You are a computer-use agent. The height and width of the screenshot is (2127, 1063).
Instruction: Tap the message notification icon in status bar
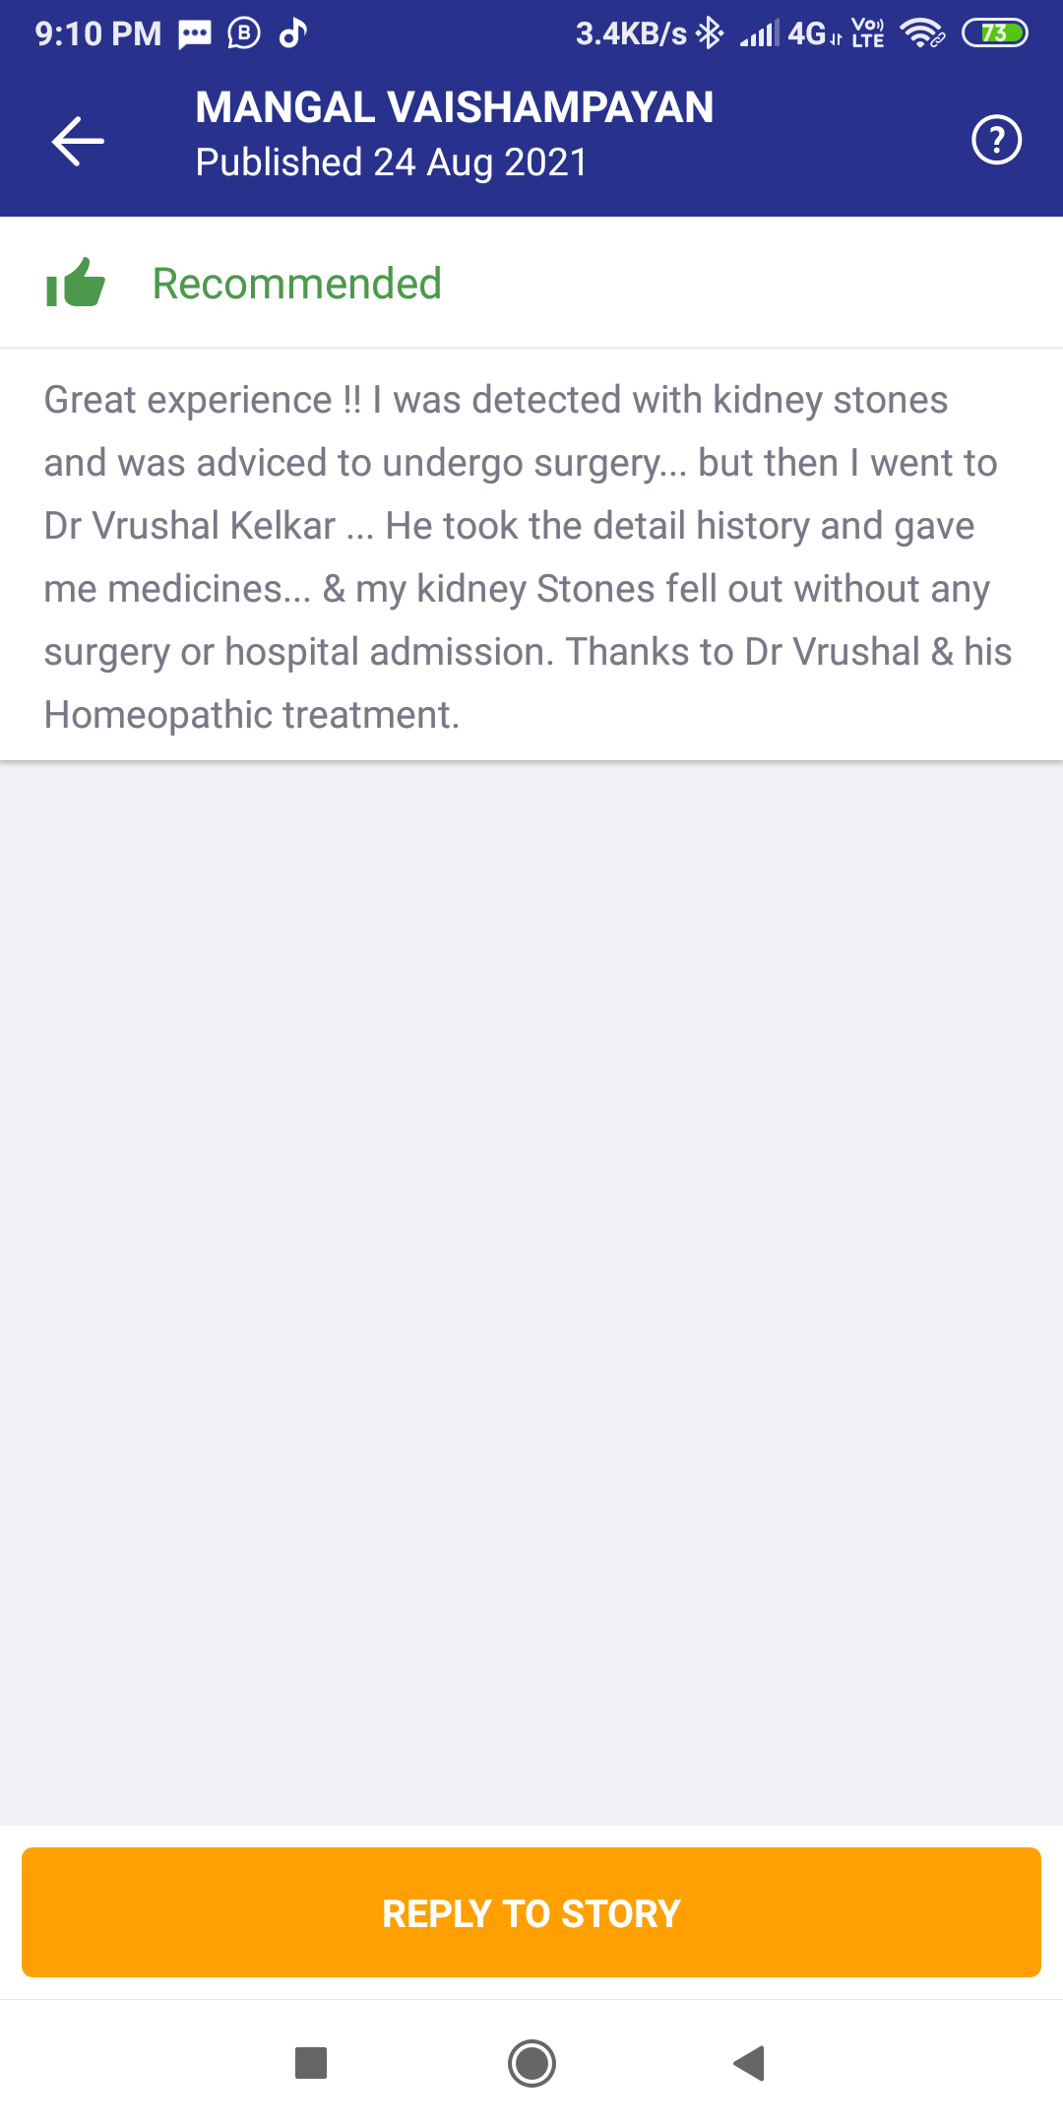pyautogui.click(x=195, y=34)
